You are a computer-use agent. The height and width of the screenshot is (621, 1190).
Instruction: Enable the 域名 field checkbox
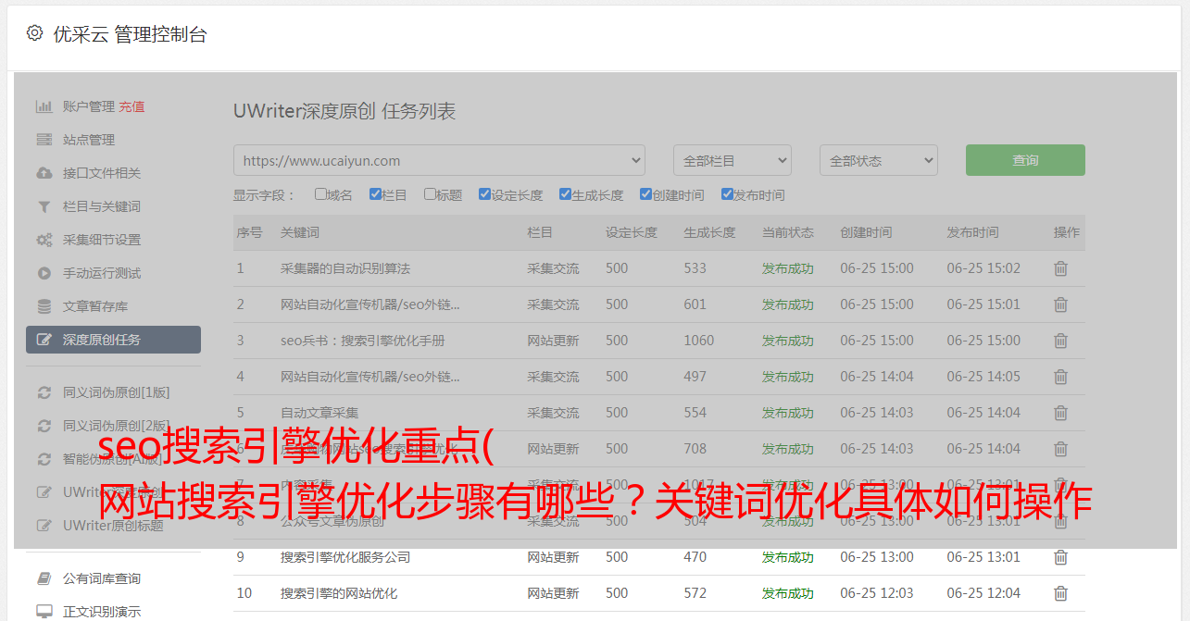(320, 194)
